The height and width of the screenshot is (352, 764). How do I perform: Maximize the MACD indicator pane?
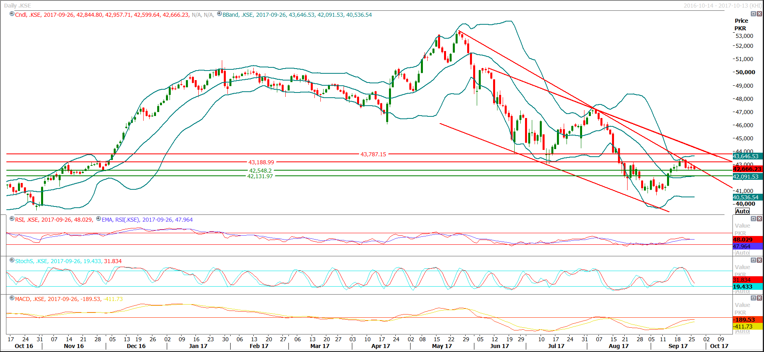click(x=753, y=298)
